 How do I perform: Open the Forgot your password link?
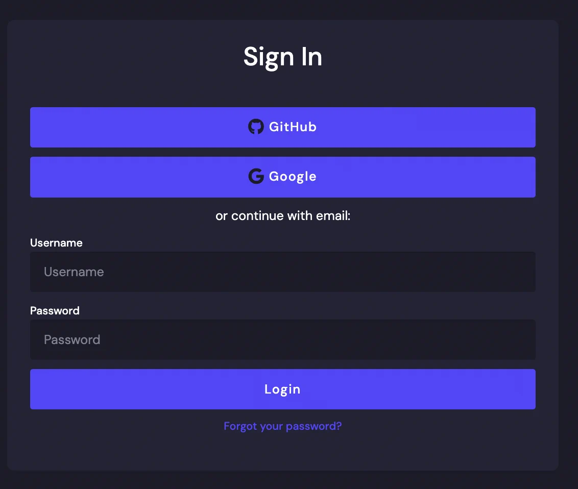coord(282,426)
